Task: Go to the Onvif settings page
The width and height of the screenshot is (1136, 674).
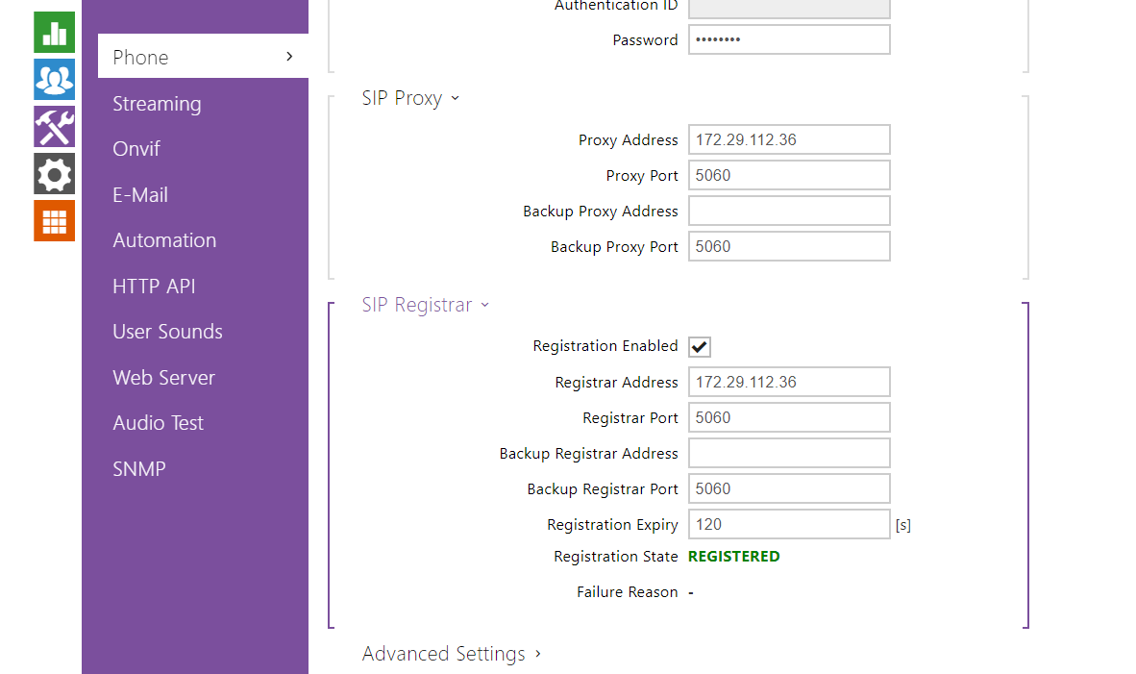Action: 136,149
